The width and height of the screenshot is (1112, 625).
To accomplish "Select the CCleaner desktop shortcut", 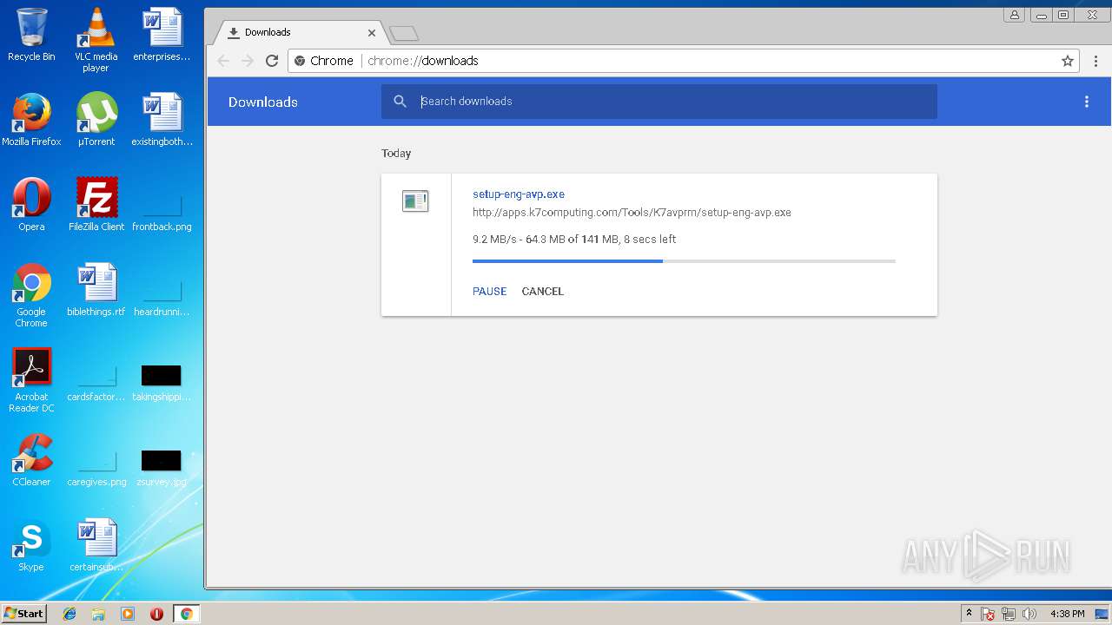I will coord(31,460).
